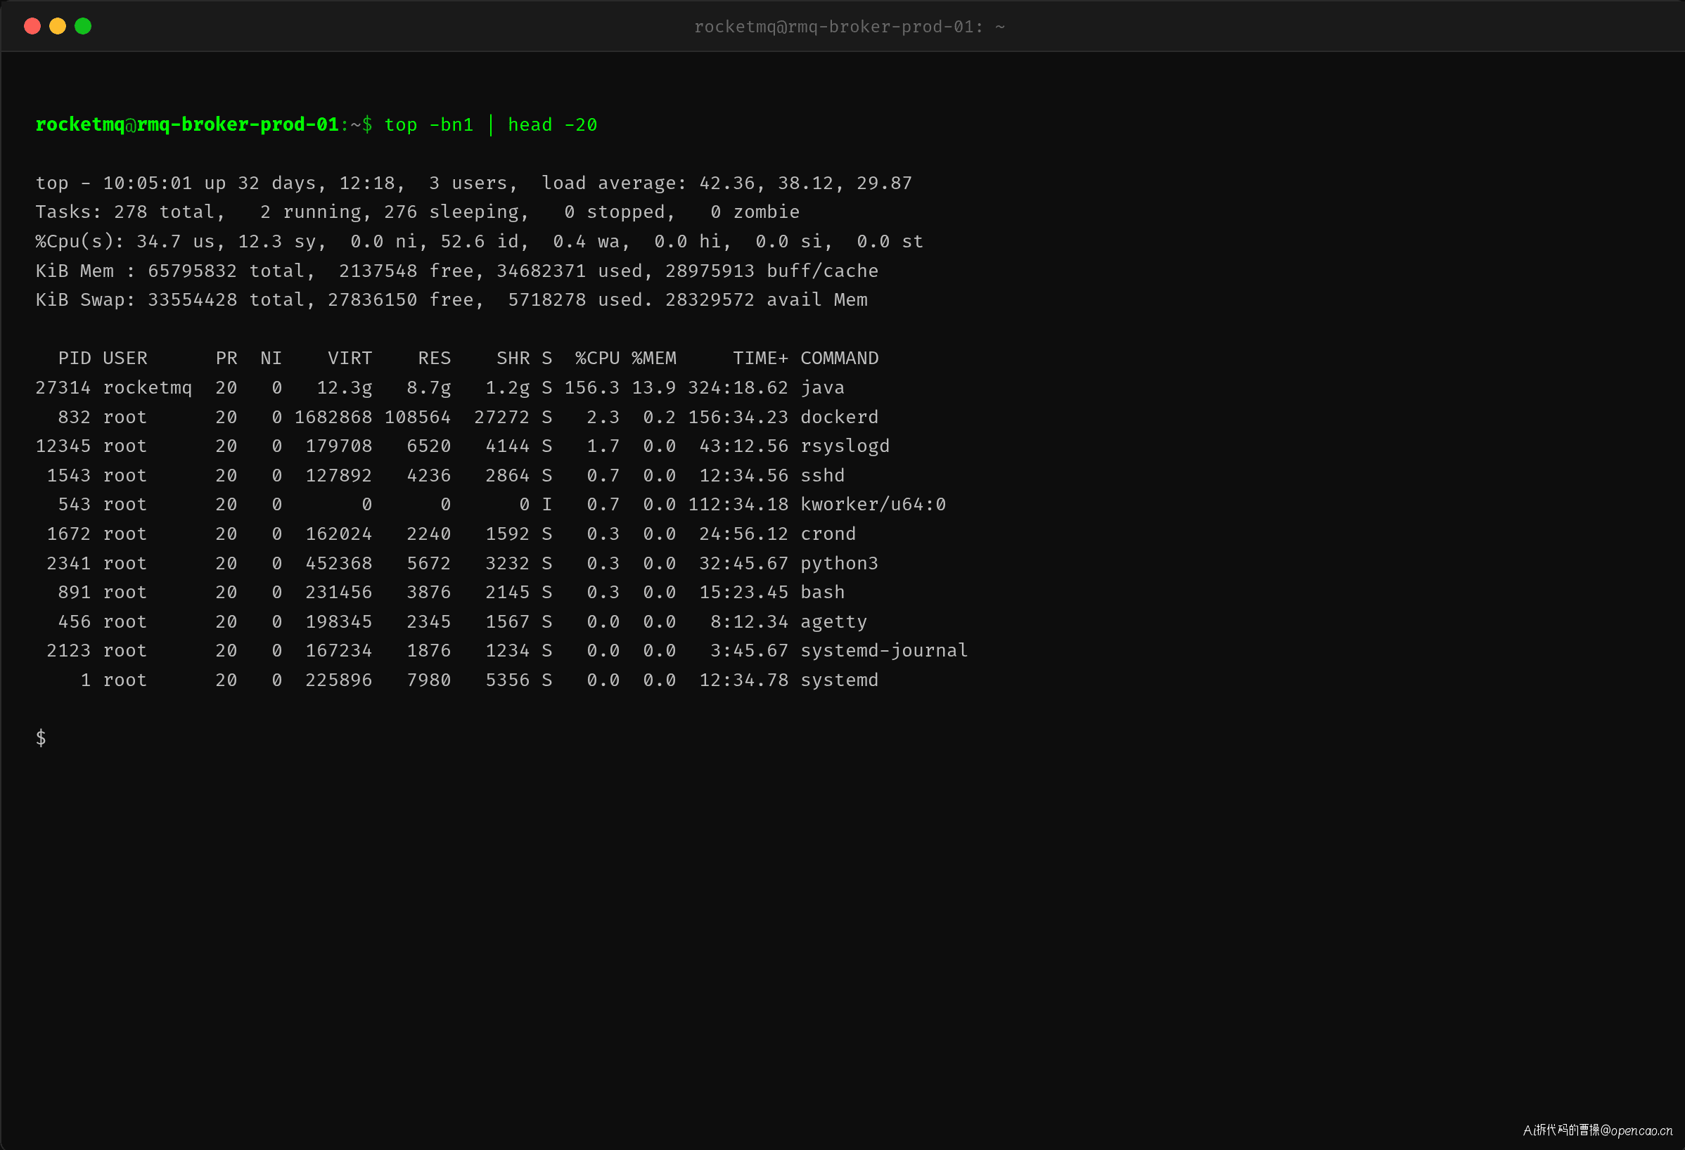1685x1150 pixels.
Task: Click the agetty command name
Action: pos(833,621)
